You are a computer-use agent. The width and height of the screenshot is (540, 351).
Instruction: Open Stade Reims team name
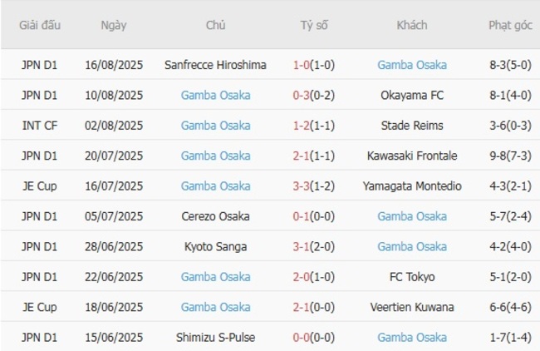pyautogui.click(x=411, y=126)
